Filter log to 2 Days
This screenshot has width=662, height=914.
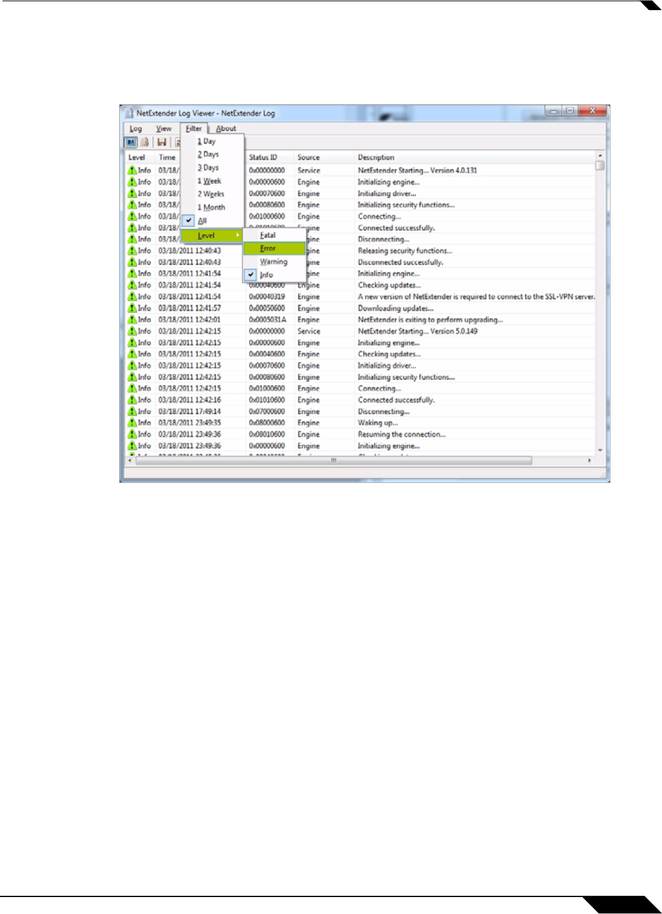click(213, 154)
